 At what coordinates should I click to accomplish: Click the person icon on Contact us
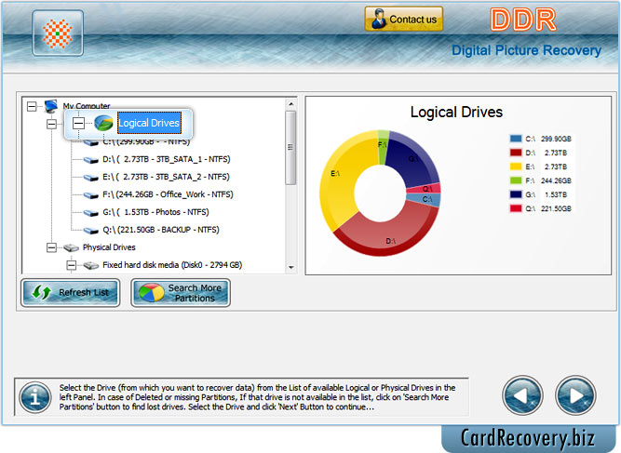(x=379, y=19)
